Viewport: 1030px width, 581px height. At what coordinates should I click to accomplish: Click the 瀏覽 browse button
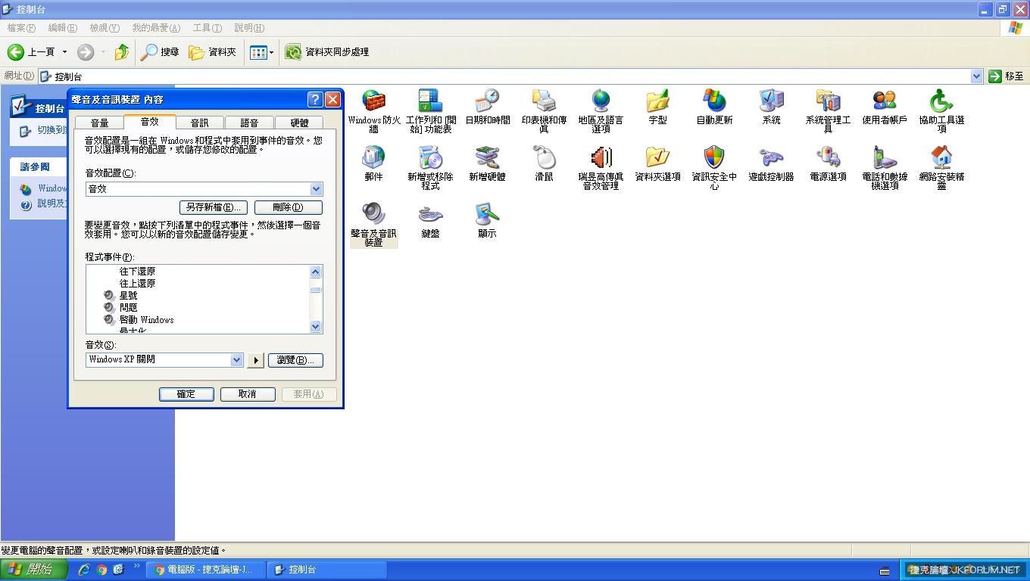coord(295,360)
